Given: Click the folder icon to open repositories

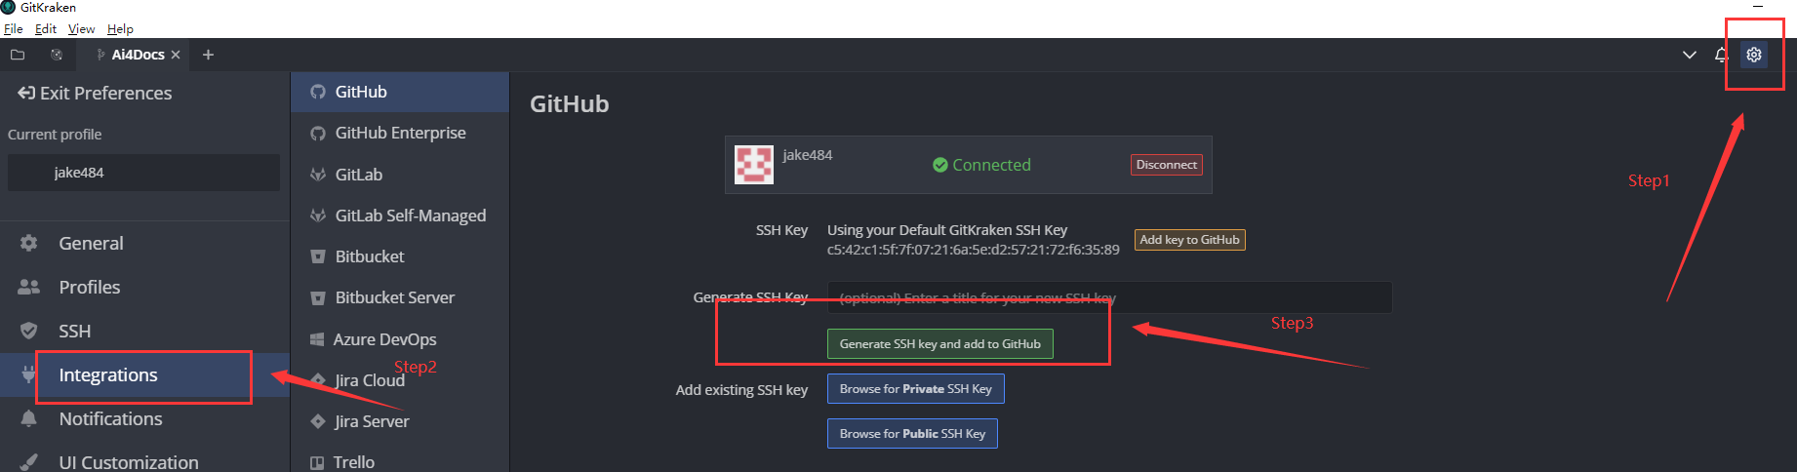Looking at the screenshot, I should coord(18,55).
